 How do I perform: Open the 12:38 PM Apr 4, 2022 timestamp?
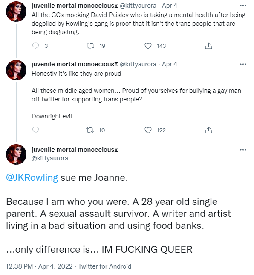pos(39,266)
